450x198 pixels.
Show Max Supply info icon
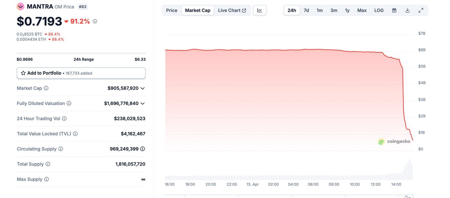pyautogui.click(x=46, y=179)
